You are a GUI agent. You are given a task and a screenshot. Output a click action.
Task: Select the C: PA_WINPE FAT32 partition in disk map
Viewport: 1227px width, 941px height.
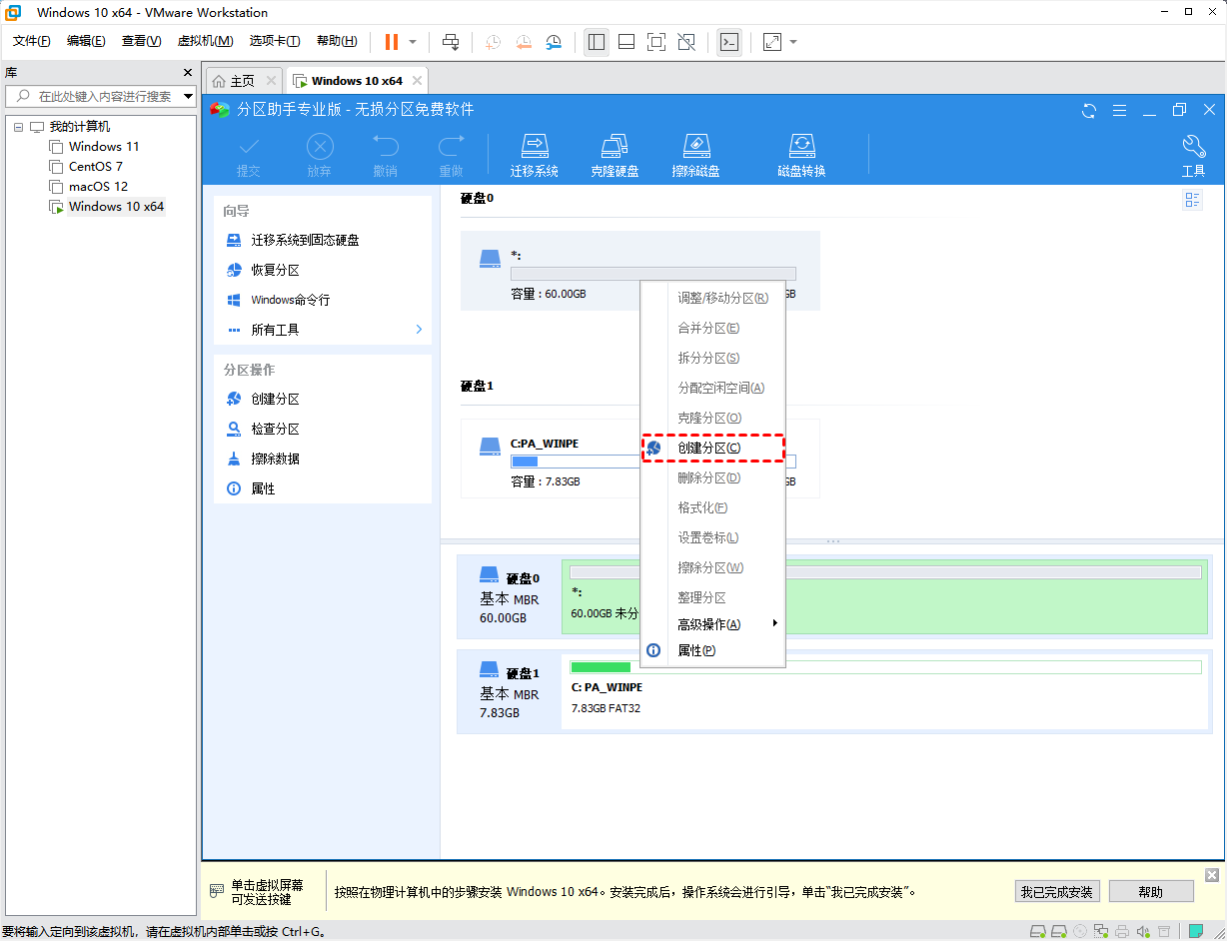click(886, 692)
